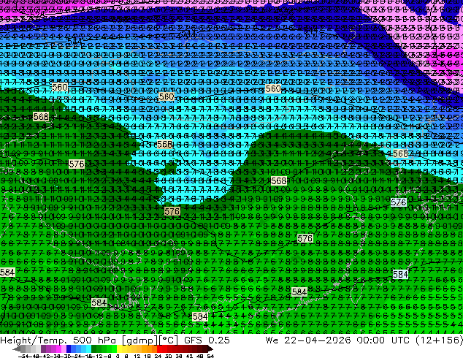
Task: Click the 584 contour label at the left map edge
Action: coord(7,272)
